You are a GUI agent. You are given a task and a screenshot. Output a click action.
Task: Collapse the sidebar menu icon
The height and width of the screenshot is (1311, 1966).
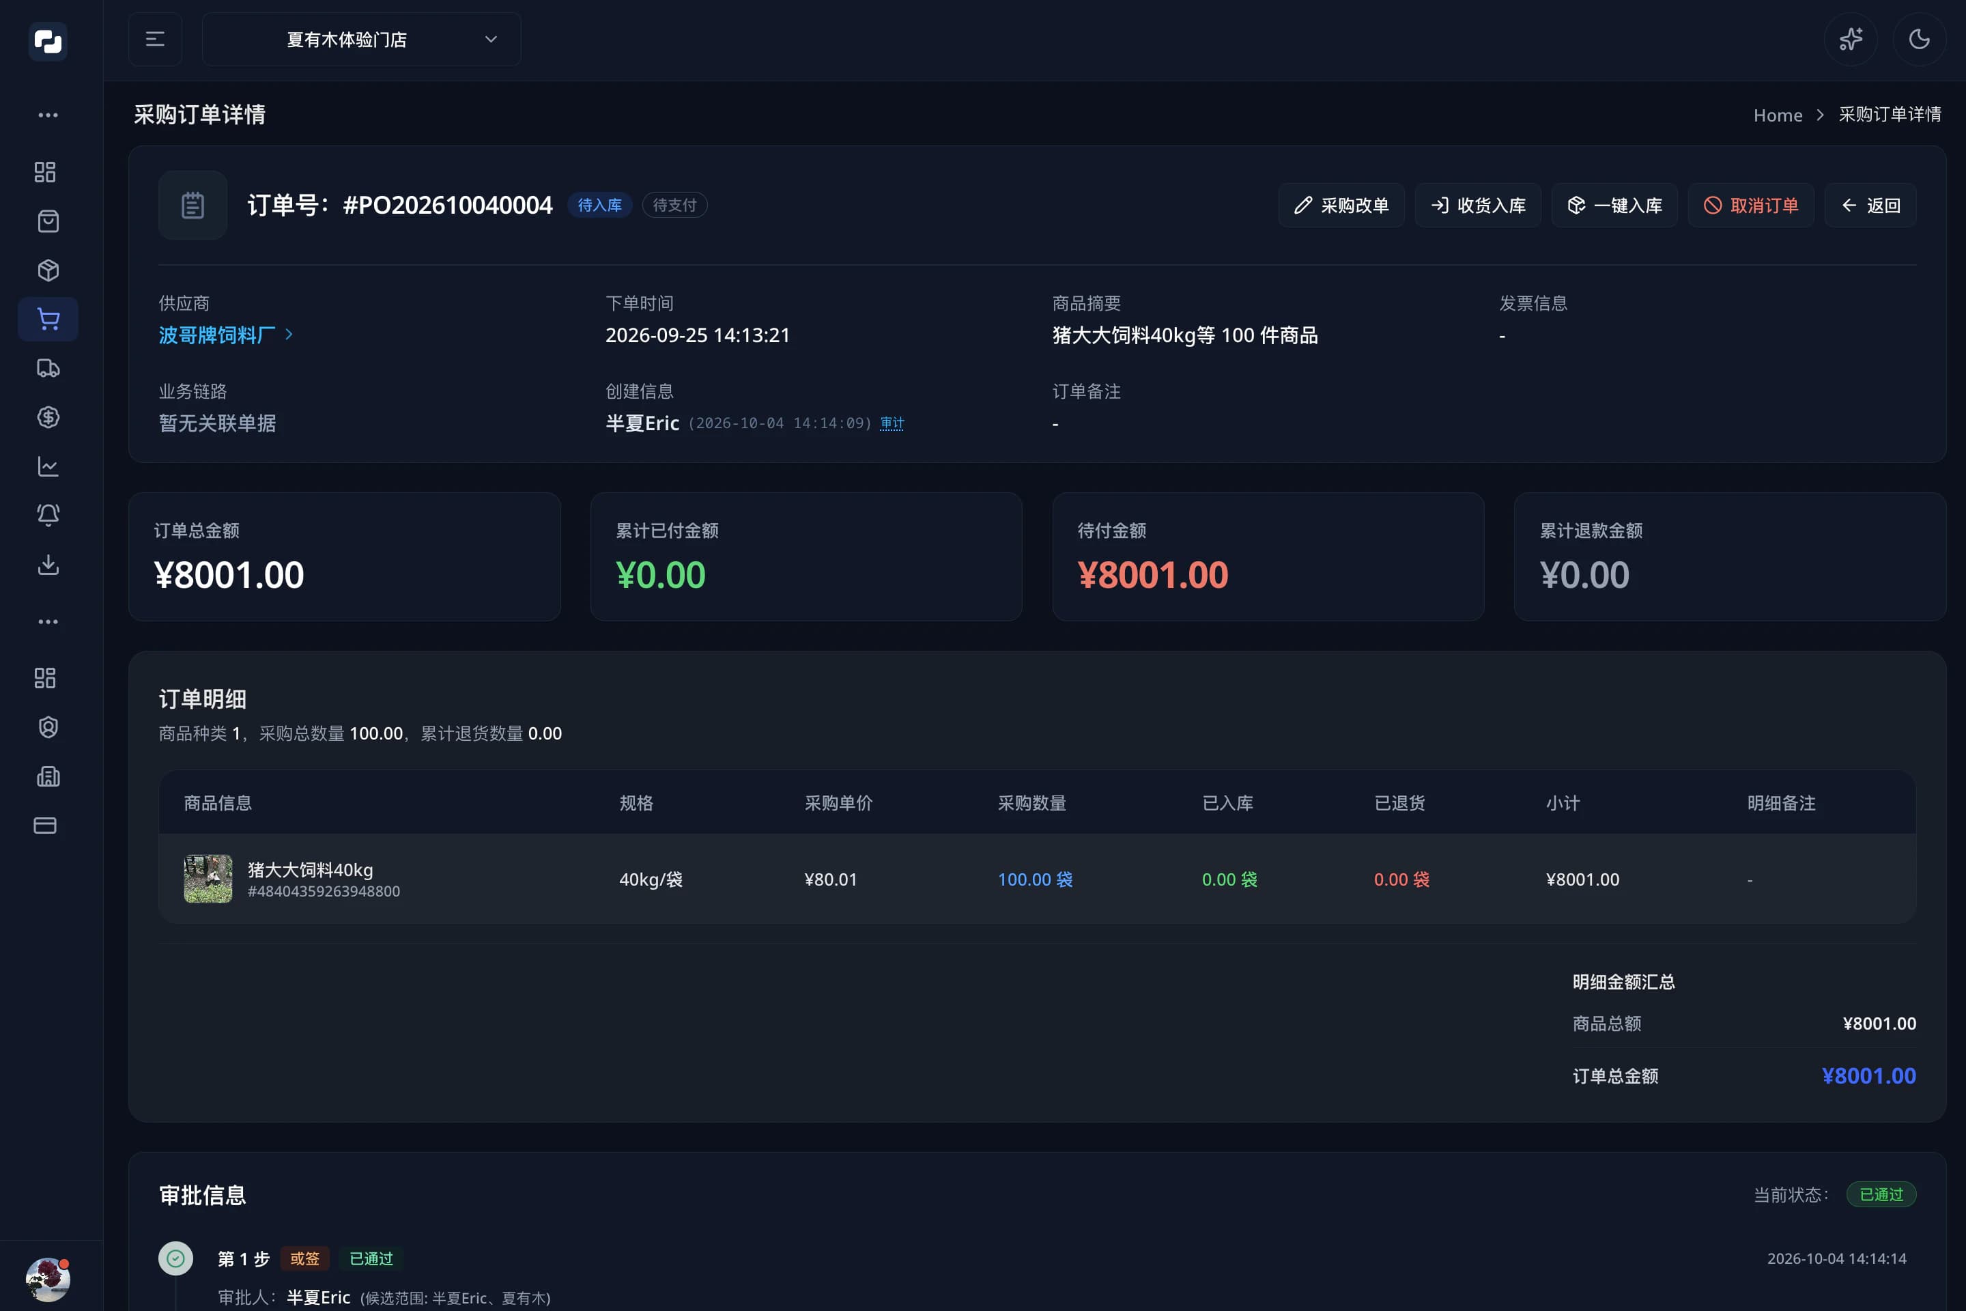[x=155, y=40]
